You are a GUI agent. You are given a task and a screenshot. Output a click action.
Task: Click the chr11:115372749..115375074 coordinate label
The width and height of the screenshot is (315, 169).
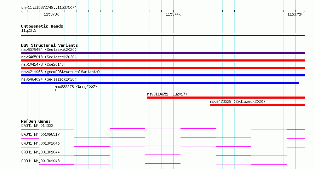pyautogui.click(x=49, y=7)
